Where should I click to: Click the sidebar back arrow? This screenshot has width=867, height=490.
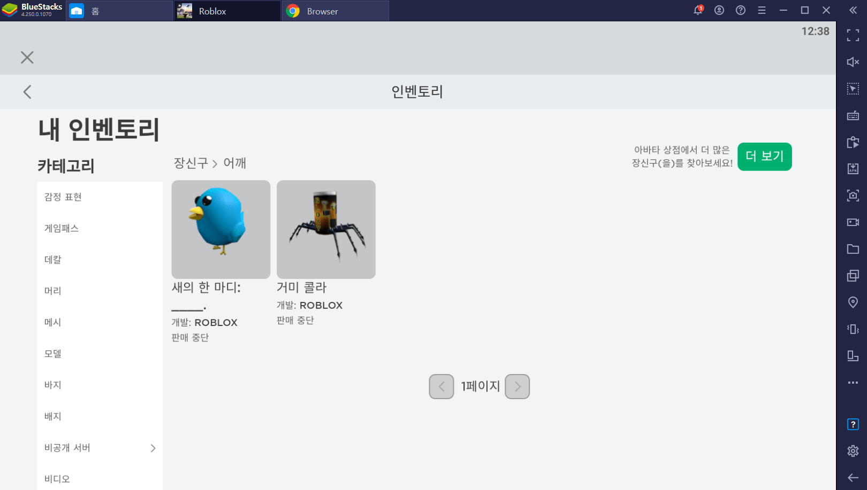coord(853,478)
